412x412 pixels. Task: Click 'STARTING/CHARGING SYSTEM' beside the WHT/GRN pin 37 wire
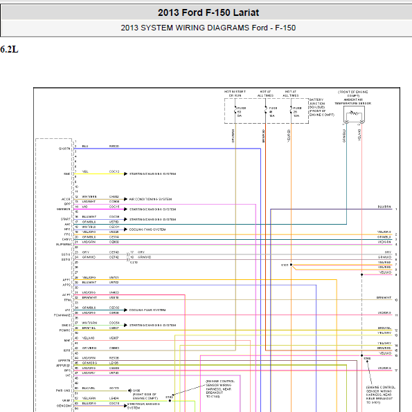coord(153,326)
